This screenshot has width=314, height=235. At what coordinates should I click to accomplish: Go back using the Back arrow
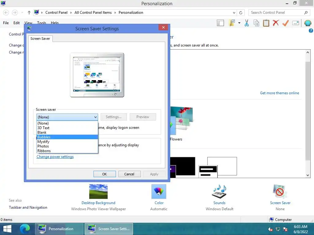pyautogui.click(x=6, y=13)
